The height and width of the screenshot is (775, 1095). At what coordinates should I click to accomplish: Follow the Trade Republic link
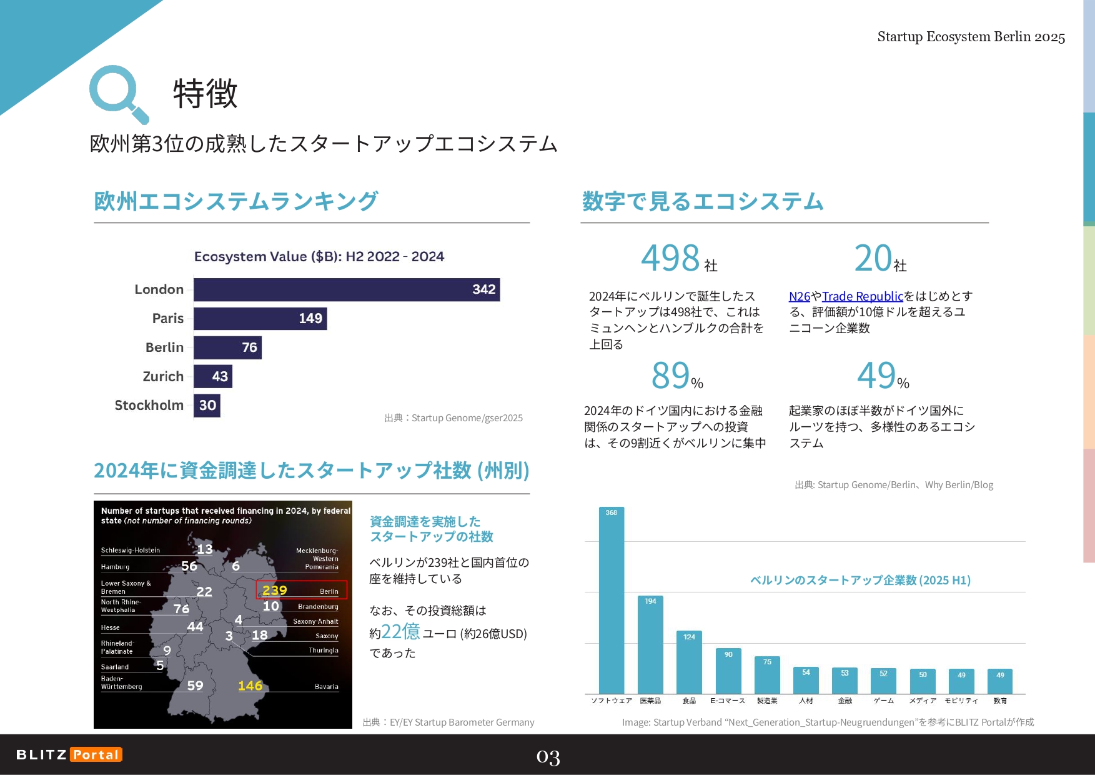(x=862, y=296)
